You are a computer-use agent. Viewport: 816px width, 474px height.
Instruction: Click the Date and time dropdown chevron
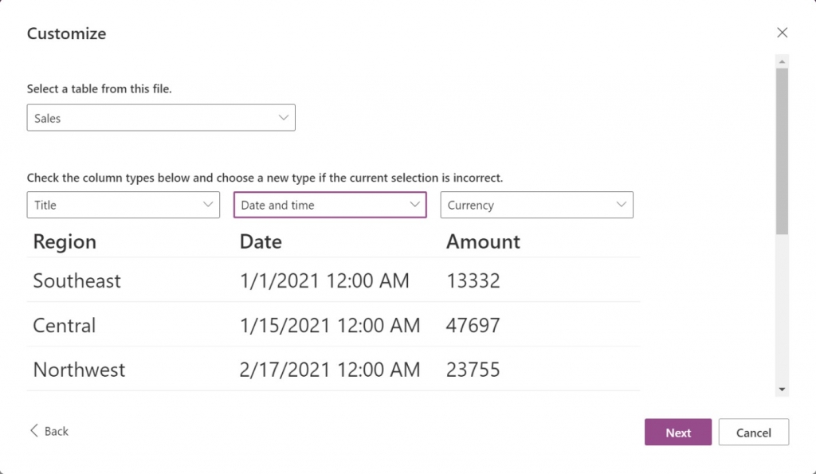(x=415, y=205)
